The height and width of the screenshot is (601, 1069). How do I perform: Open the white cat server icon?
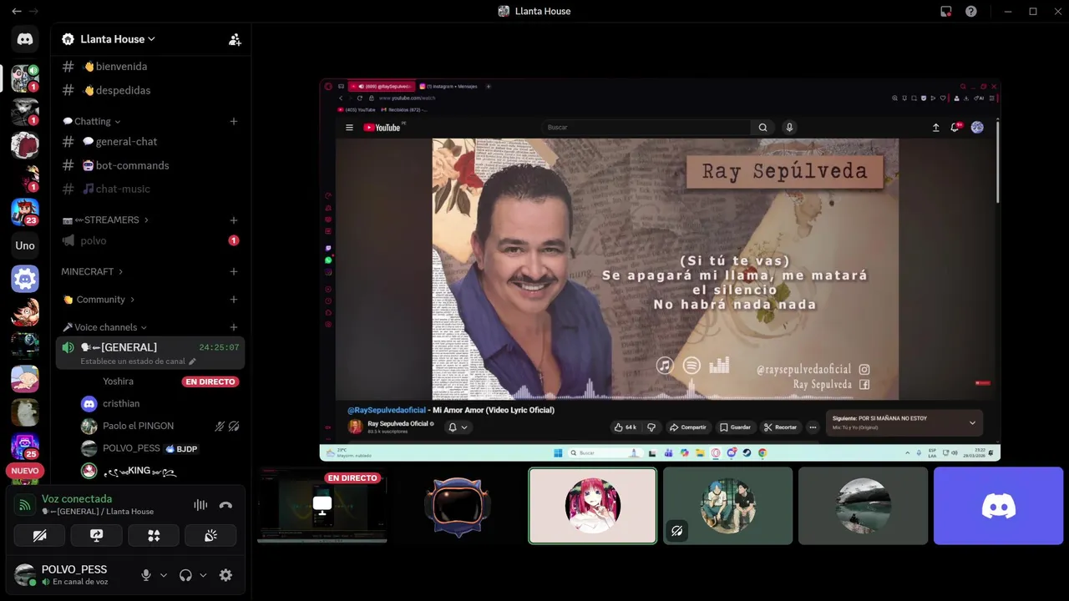pos(25,412)
